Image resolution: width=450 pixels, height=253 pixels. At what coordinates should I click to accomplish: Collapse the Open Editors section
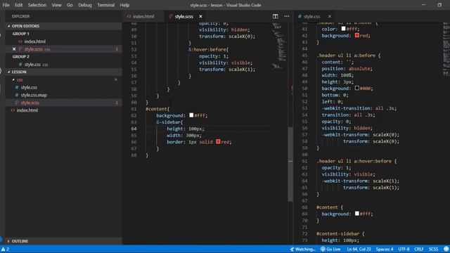pos(63,26)
